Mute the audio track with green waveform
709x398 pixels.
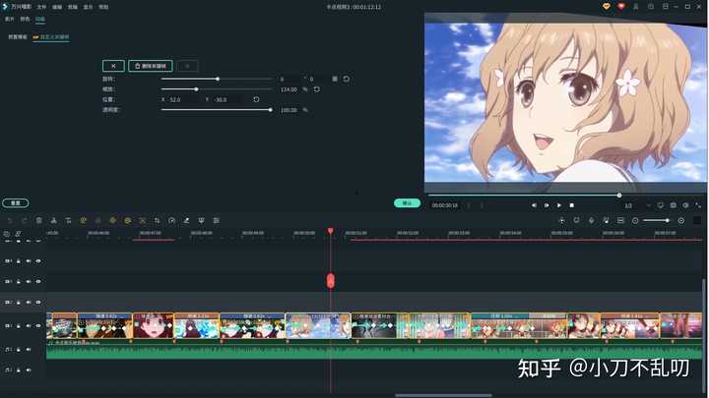coord(29,350)
